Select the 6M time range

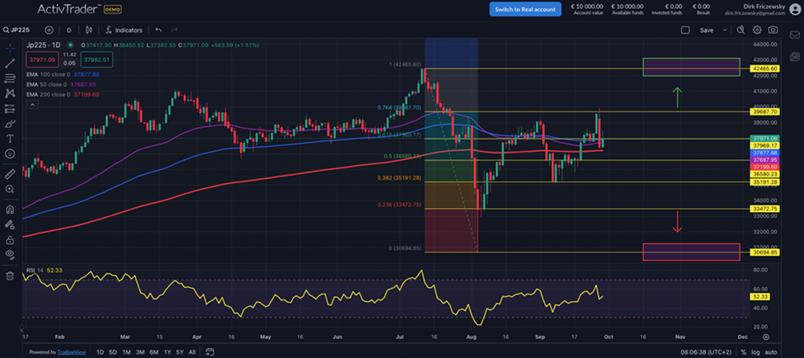[156, 352]
